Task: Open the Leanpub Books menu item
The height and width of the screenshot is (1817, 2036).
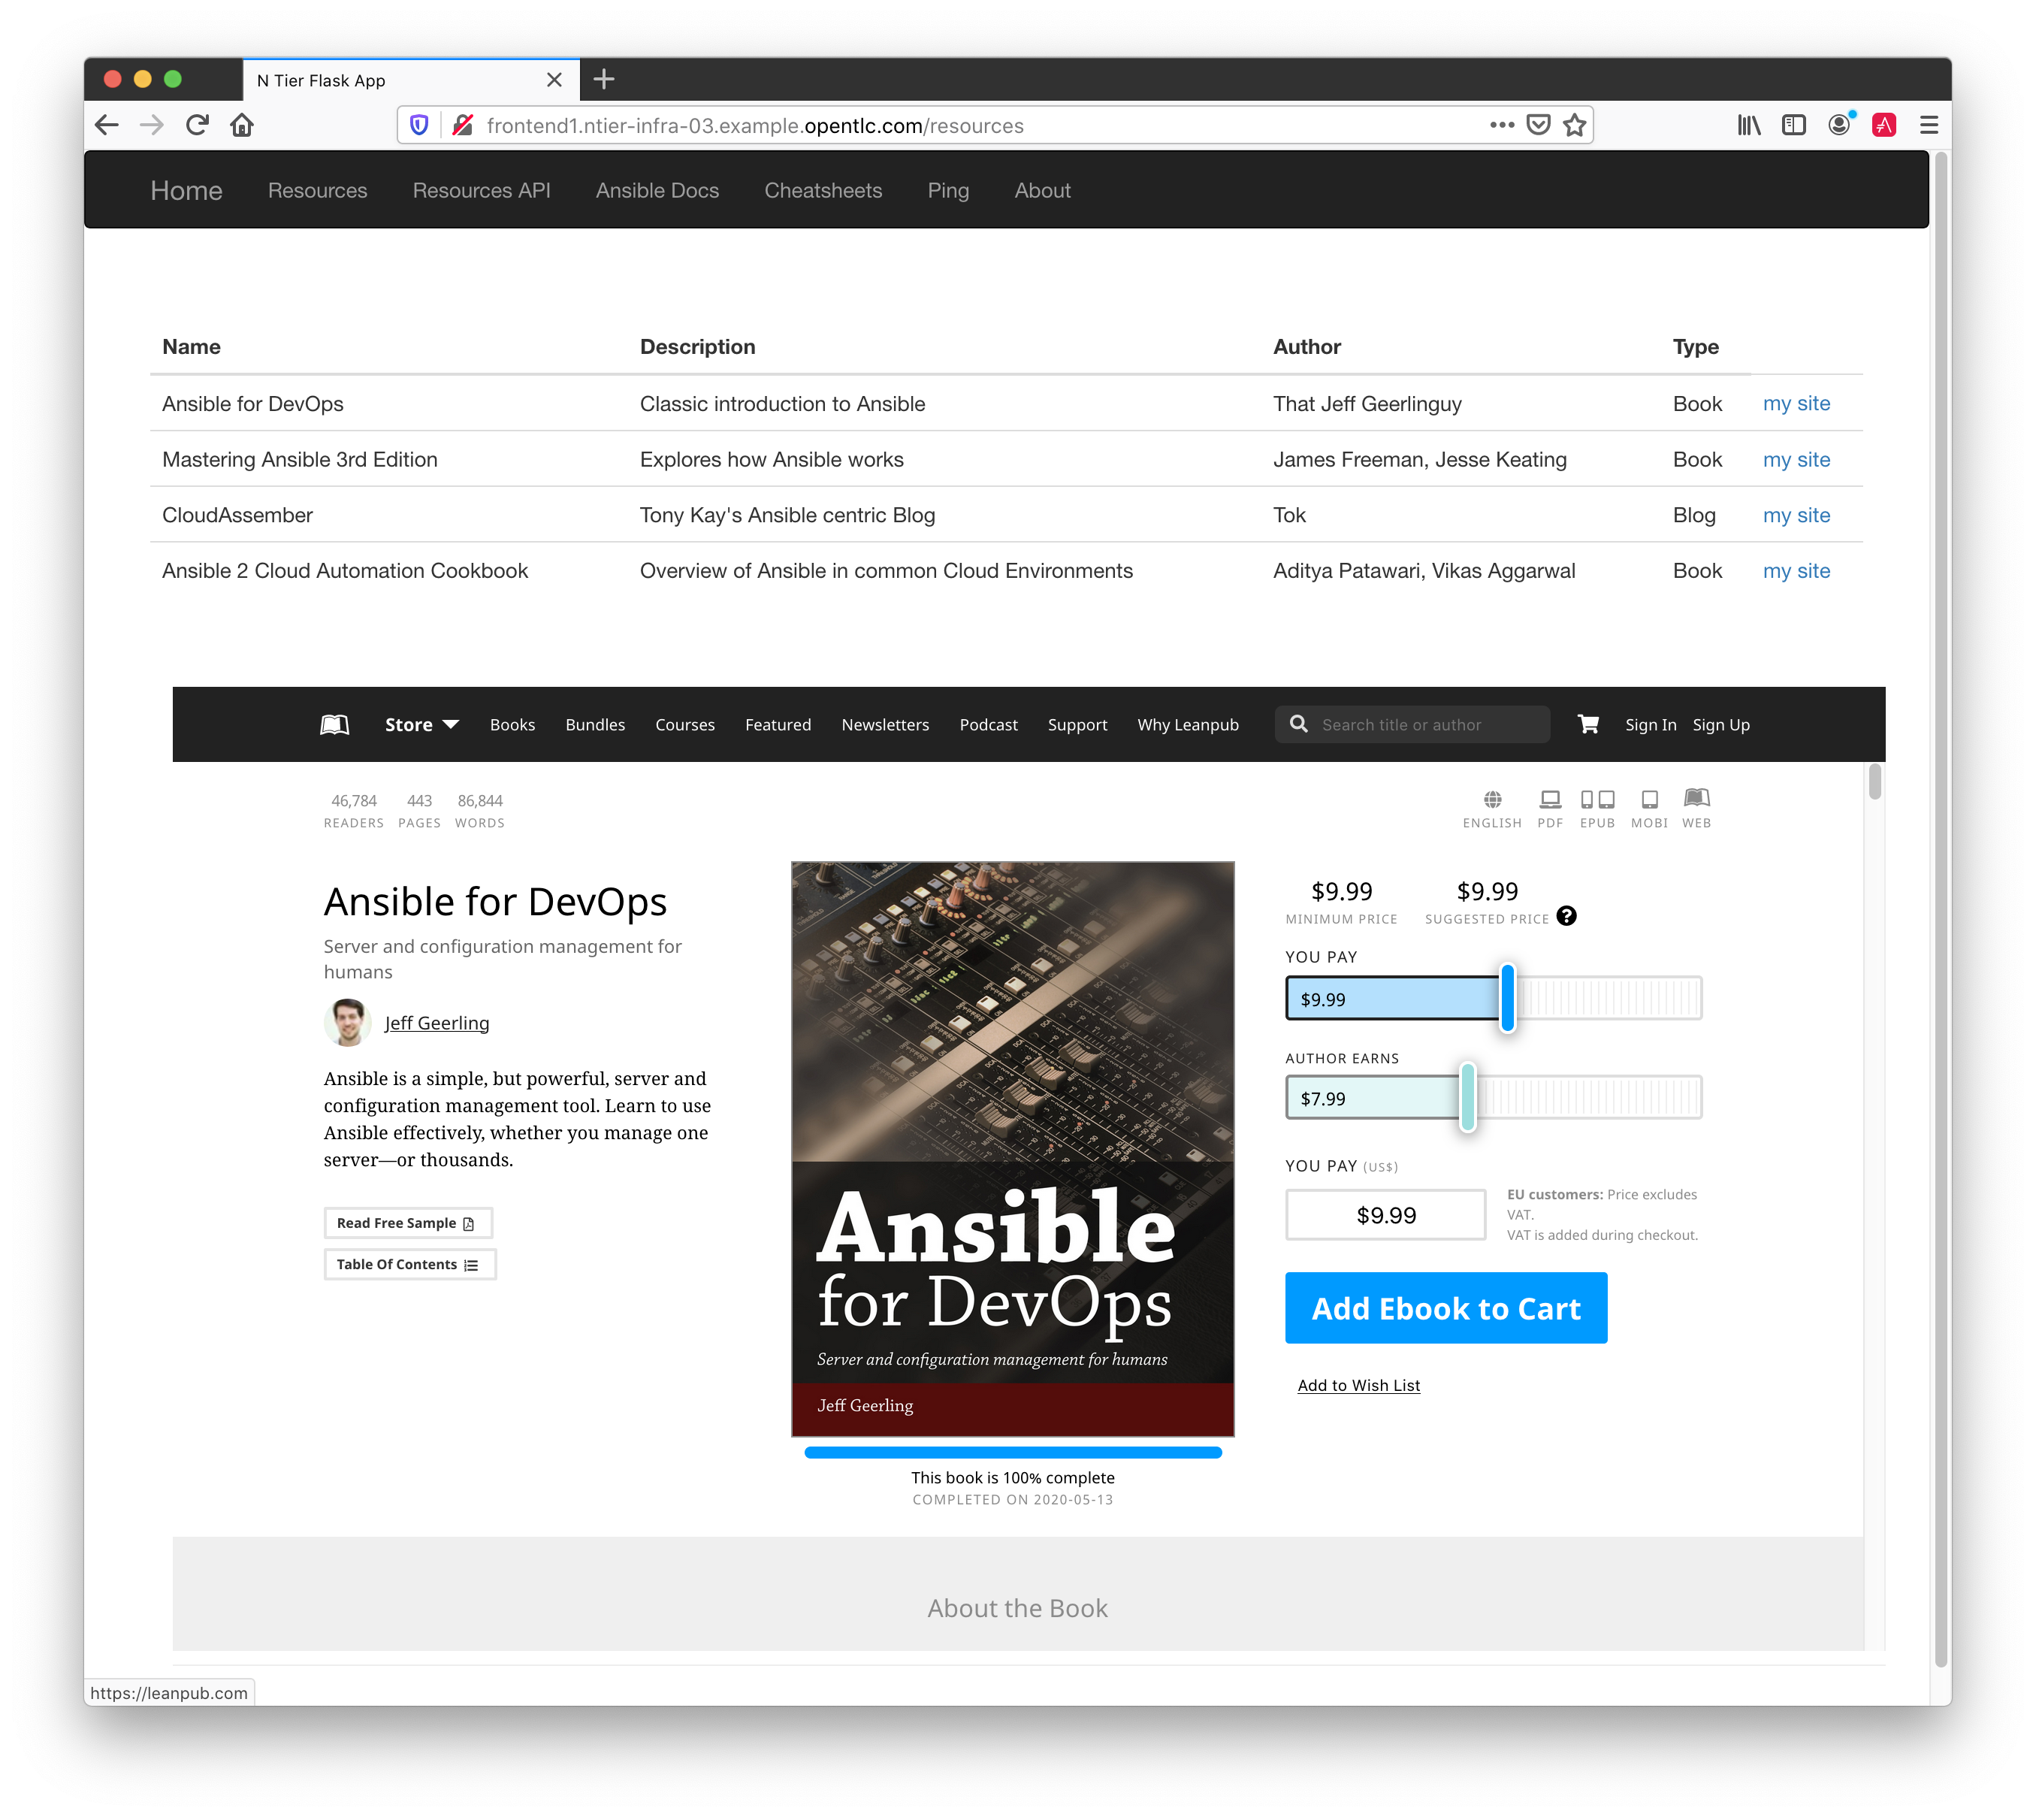Action: tap(512, 724)
